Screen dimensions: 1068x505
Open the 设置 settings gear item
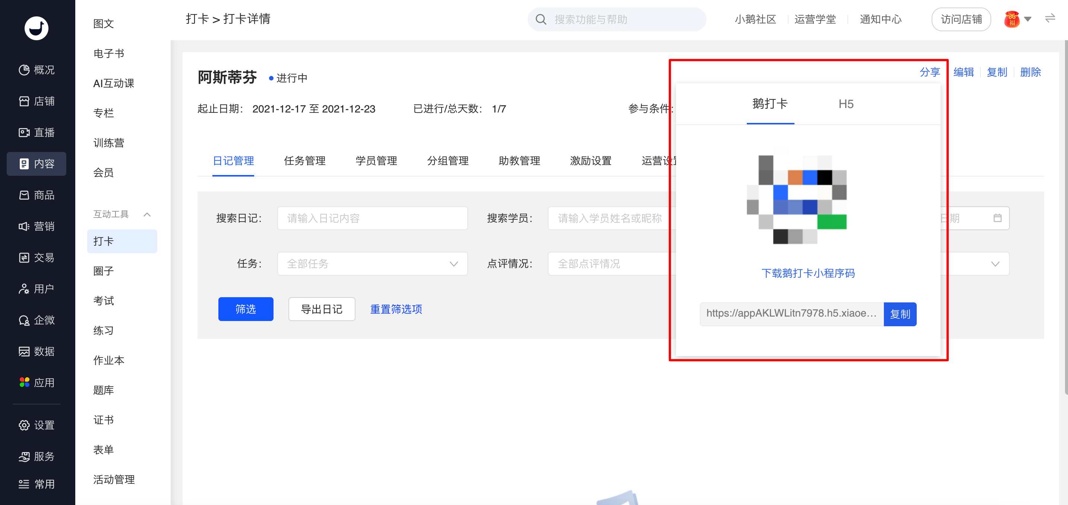click(x=37, y=425)
